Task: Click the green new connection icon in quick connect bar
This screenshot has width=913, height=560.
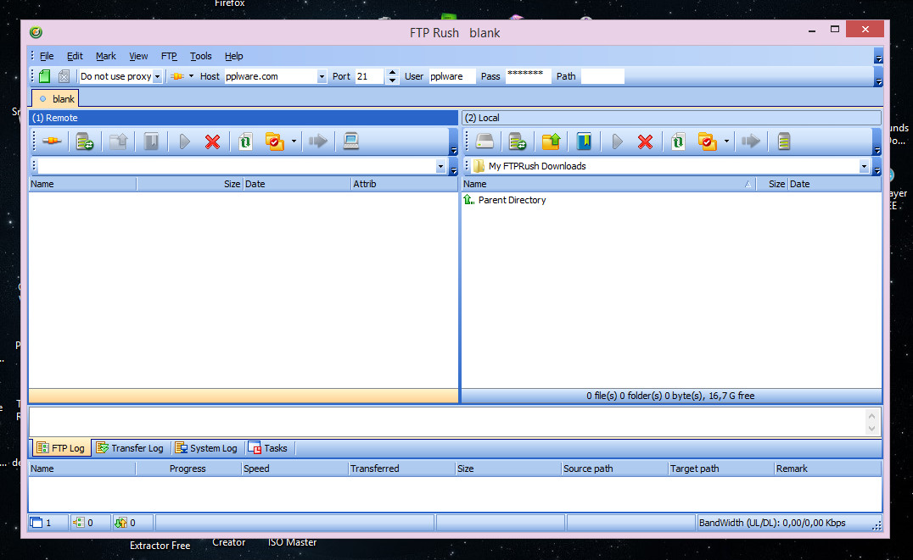Action: pyautogui.click(x=45, y=76)
